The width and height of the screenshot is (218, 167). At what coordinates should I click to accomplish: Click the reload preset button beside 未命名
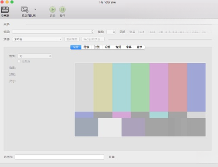tap(72, 39)
